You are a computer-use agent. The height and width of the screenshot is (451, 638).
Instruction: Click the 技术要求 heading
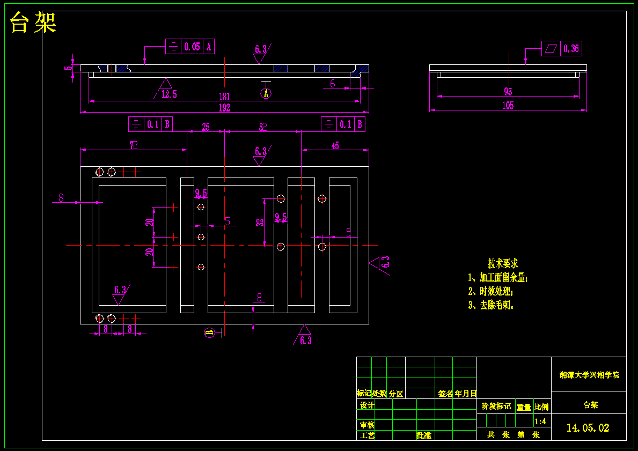(x=503, y=263)
